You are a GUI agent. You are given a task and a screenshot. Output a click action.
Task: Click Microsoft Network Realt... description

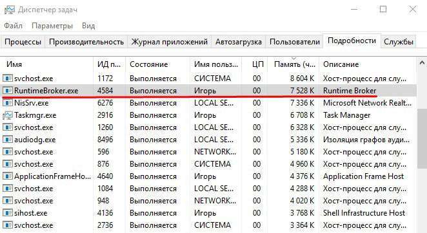[x=368, y=103]
